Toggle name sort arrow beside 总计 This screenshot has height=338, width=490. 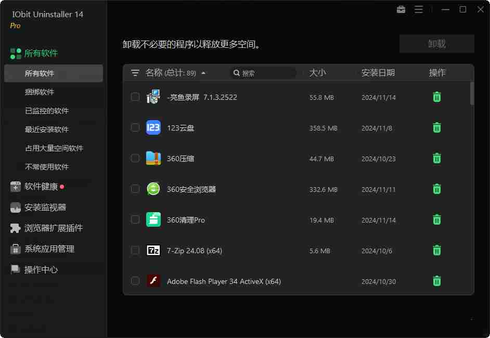203,73
